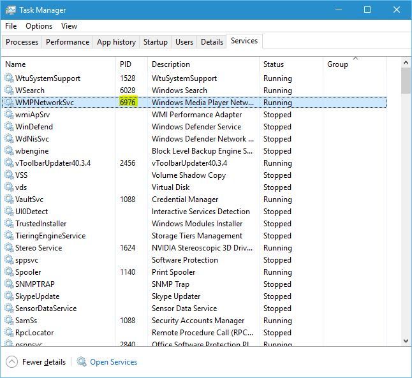Click the Interactive Services Detection description
The height and width of the screenshot is (378, 412).
pos(201,212)
